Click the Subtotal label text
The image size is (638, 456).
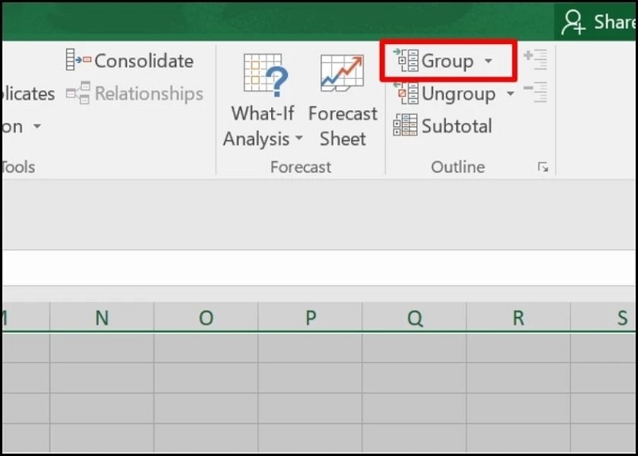click(457, 126)
